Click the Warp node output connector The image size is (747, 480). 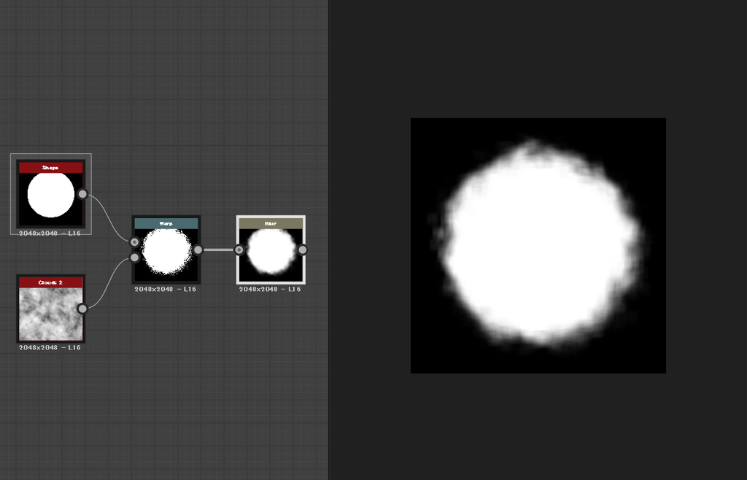tap(198, 250)
